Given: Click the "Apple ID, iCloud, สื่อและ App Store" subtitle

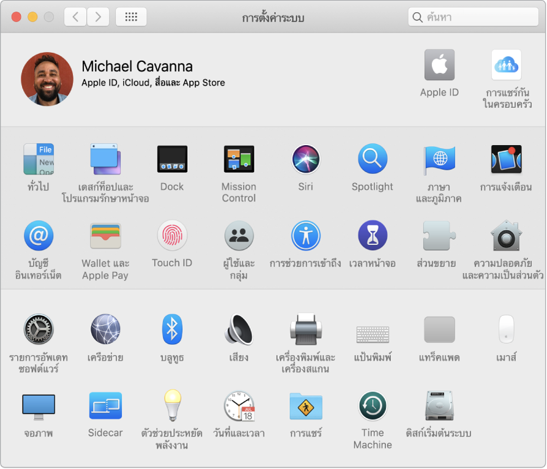Looking at the screenshot, I should [x=153, y=83].
